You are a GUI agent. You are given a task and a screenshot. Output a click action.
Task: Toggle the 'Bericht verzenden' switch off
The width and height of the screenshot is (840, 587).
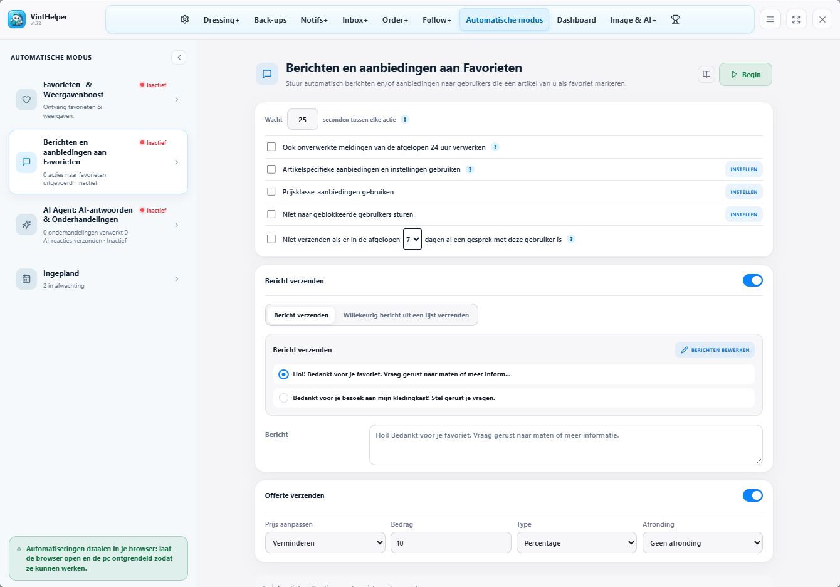753,280
